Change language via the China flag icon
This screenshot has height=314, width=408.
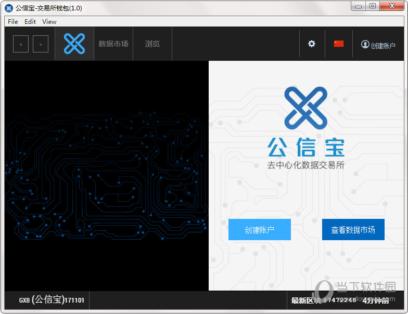(x=338, y=44)
